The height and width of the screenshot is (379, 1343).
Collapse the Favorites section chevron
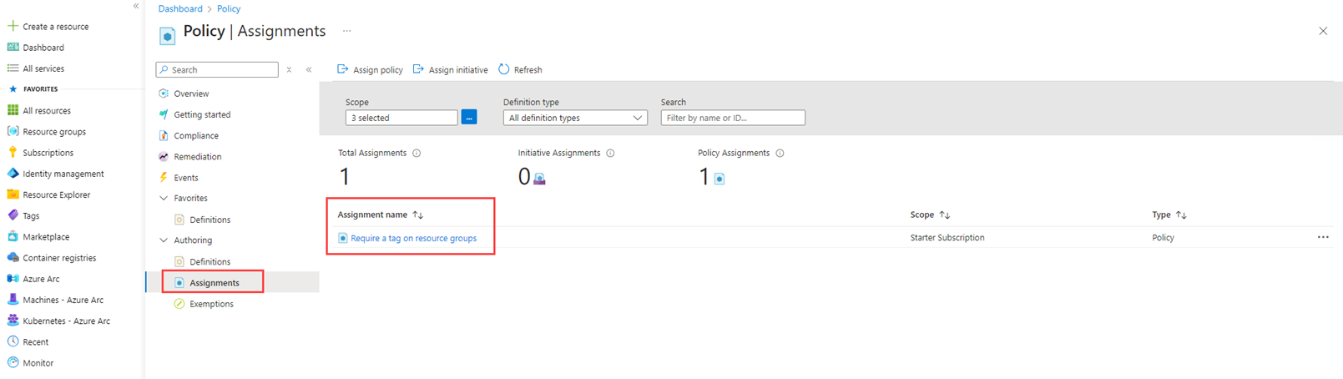coord(164,198)
